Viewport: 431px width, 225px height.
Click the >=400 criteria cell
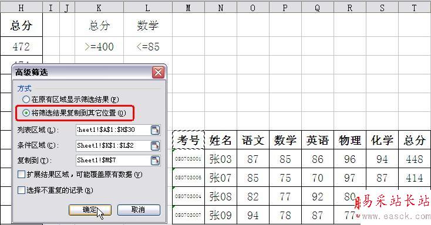coord(99,46)
